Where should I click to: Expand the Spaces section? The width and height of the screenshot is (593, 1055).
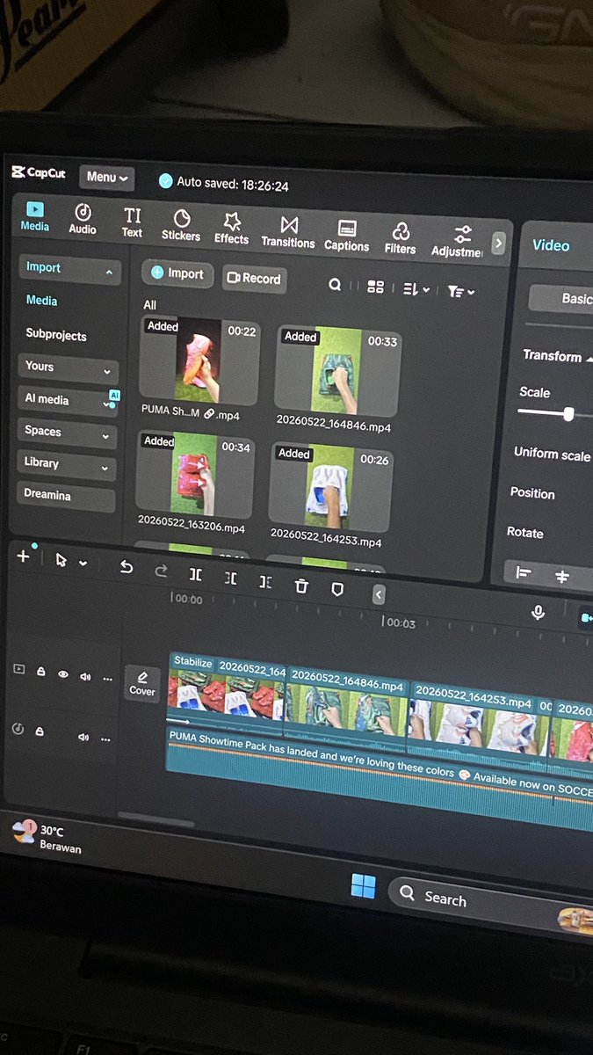(67, 432)
